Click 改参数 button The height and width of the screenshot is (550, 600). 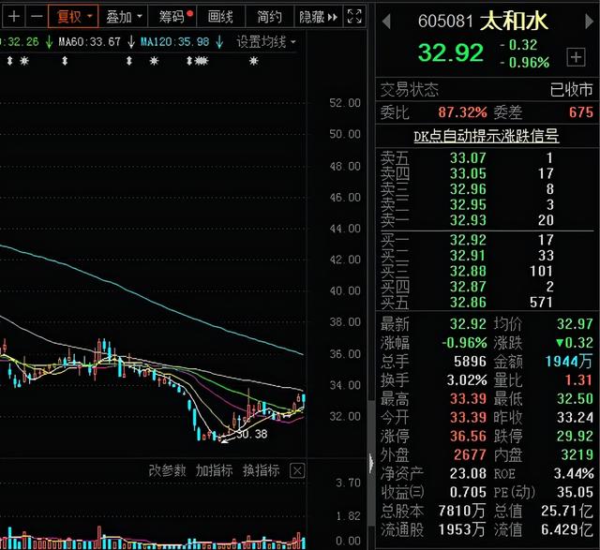[167, 470]
